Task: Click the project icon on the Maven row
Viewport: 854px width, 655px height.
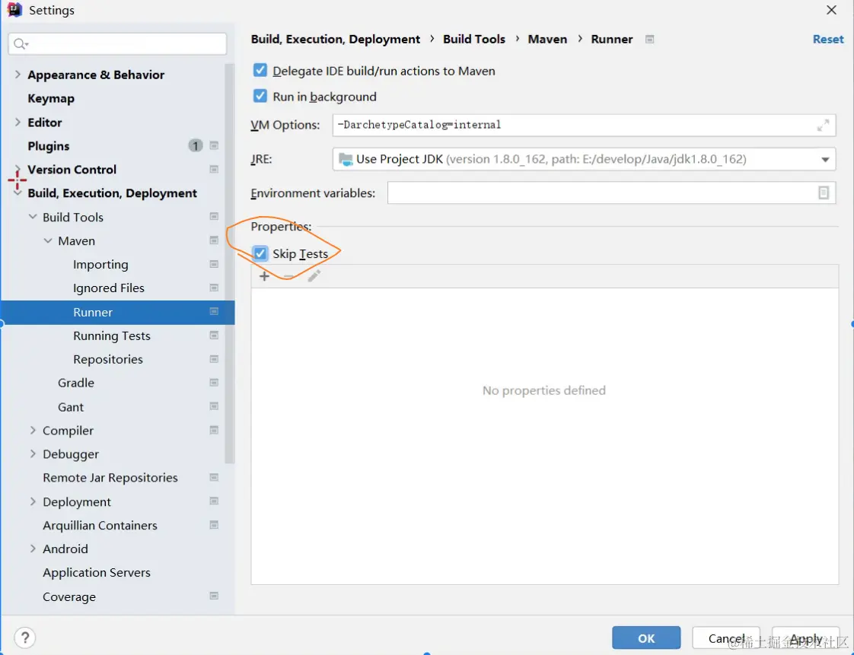Action: [214, 240]
